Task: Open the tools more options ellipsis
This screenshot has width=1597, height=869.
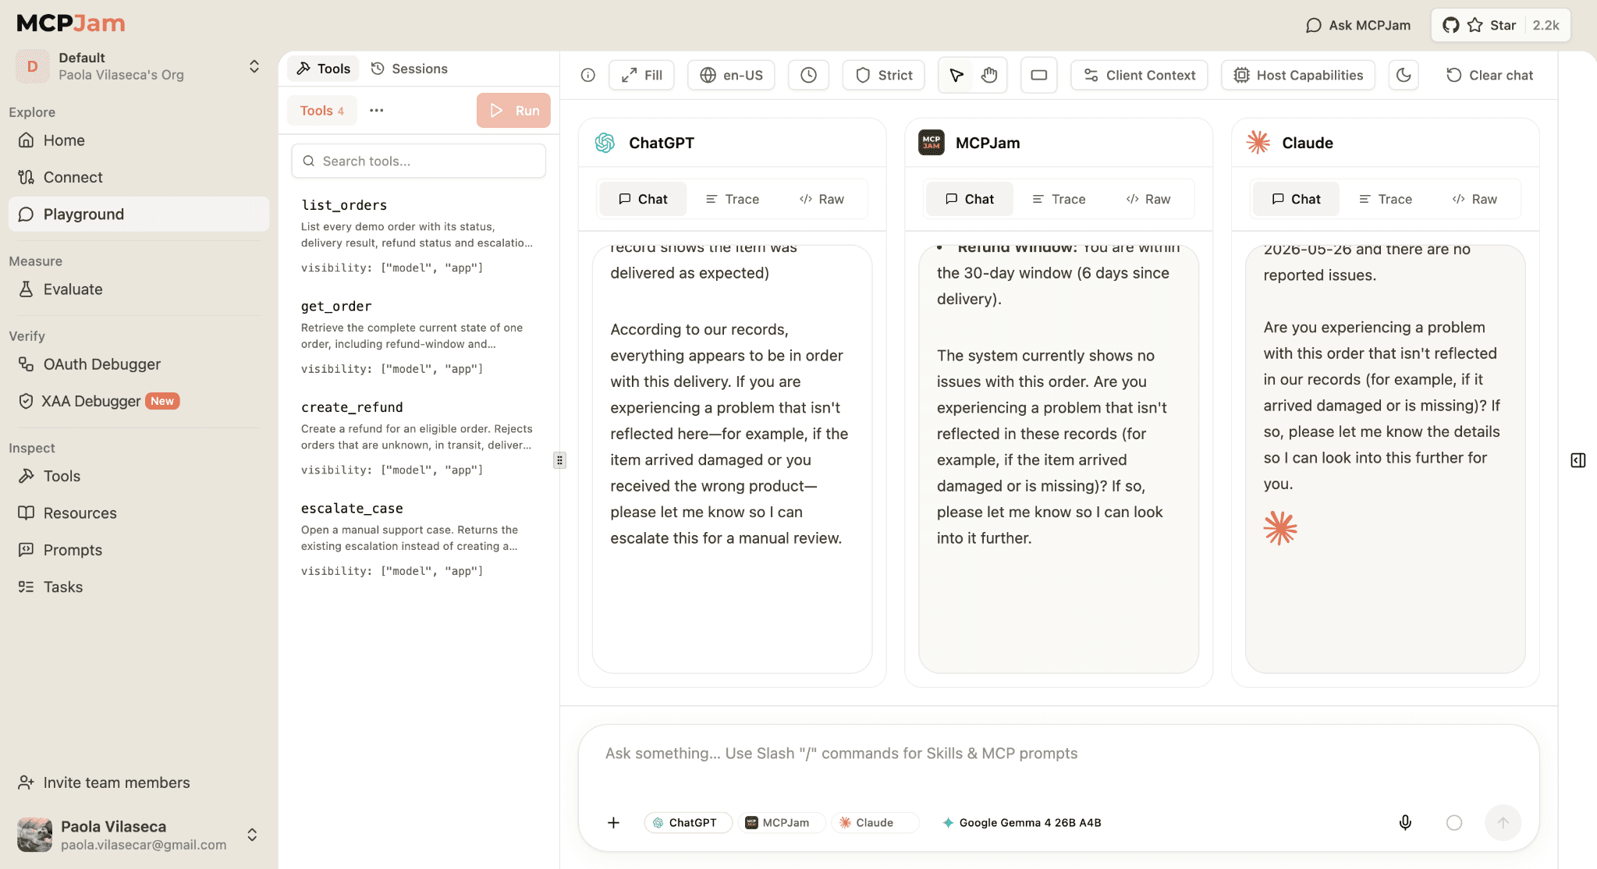Action: tap(377, 110)
